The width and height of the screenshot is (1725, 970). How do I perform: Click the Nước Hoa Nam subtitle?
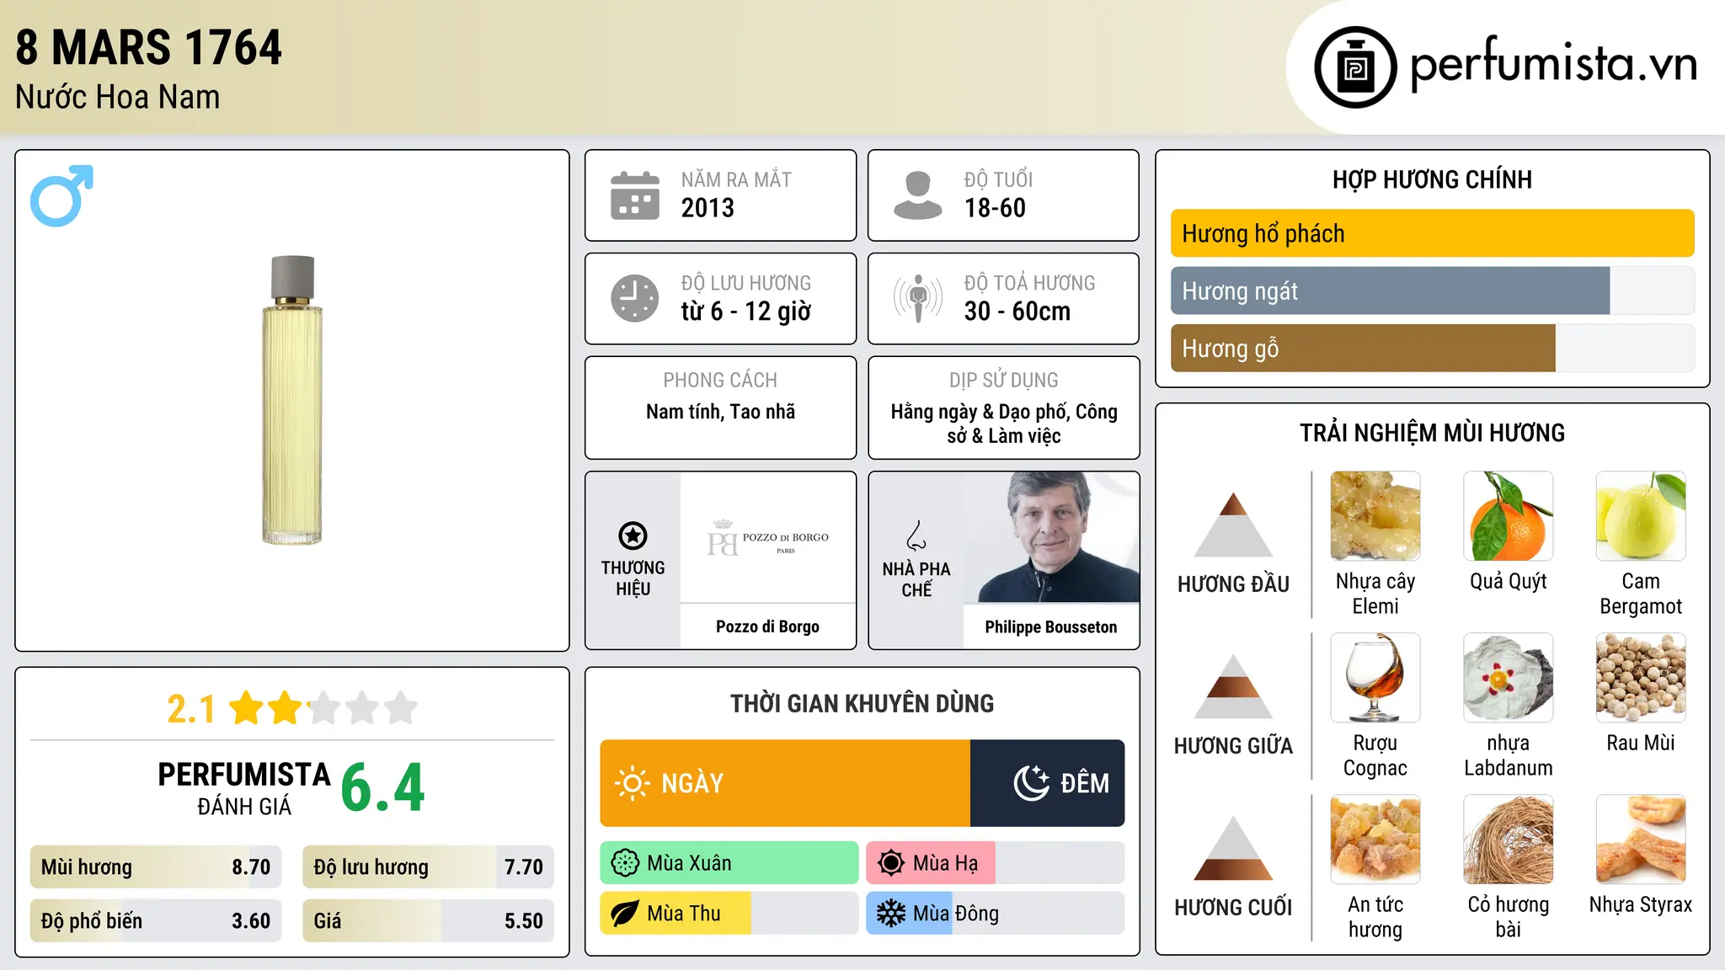coord(118,98)
